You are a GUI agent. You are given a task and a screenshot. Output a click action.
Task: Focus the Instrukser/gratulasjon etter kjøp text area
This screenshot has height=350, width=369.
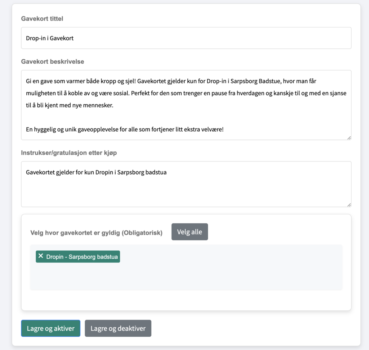pos(186,191)
